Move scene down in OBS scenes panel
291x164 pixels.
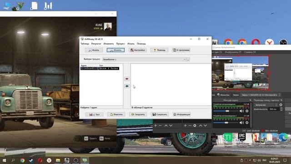click(171, 126)
